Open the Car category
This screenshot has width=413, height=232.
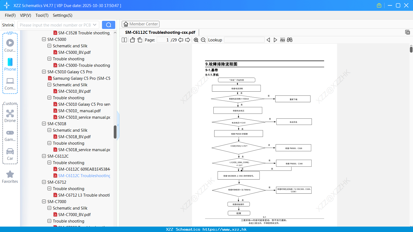10,154
